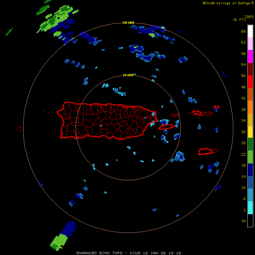Click the 'ENHANCED ECHO TOPS' caption at bottom
The width and height of the screenshot is (255, 255).
click(x=99, y=253)
